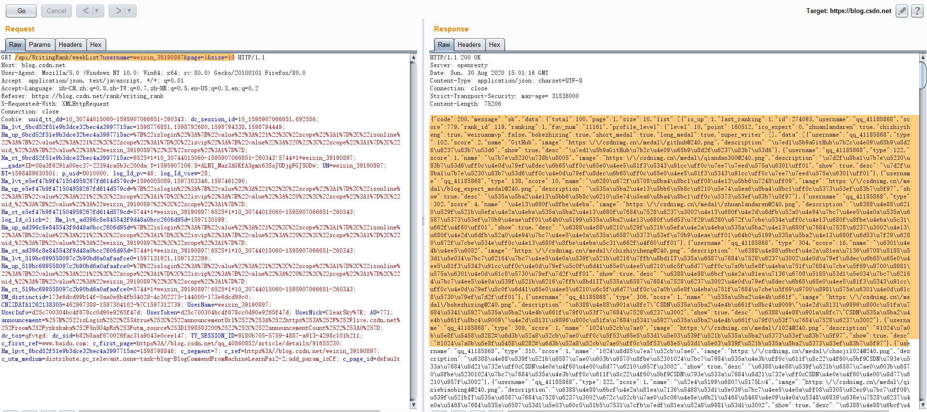Image resolution: width=927 pixels, height=412 pixels.
Task: Click the Go button to send request
Action: [x=22, y=11]
